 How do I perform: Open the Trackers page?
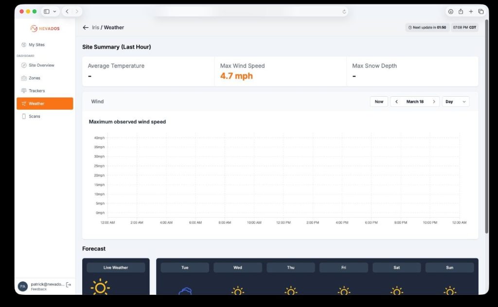click(x=36, y=91)
